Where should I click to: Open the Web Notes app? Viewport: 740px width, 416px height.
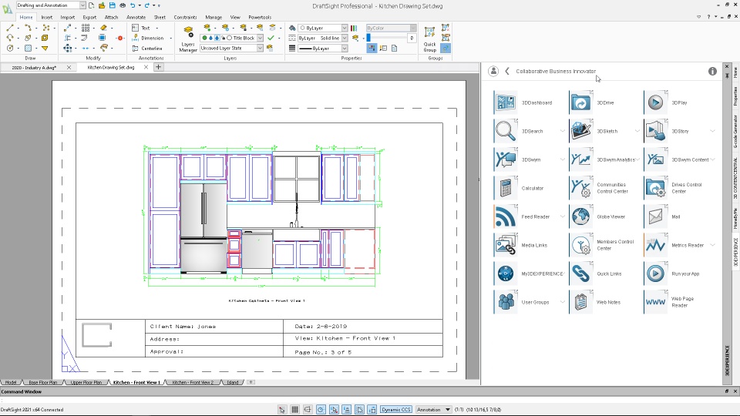[x=580, y=302]
